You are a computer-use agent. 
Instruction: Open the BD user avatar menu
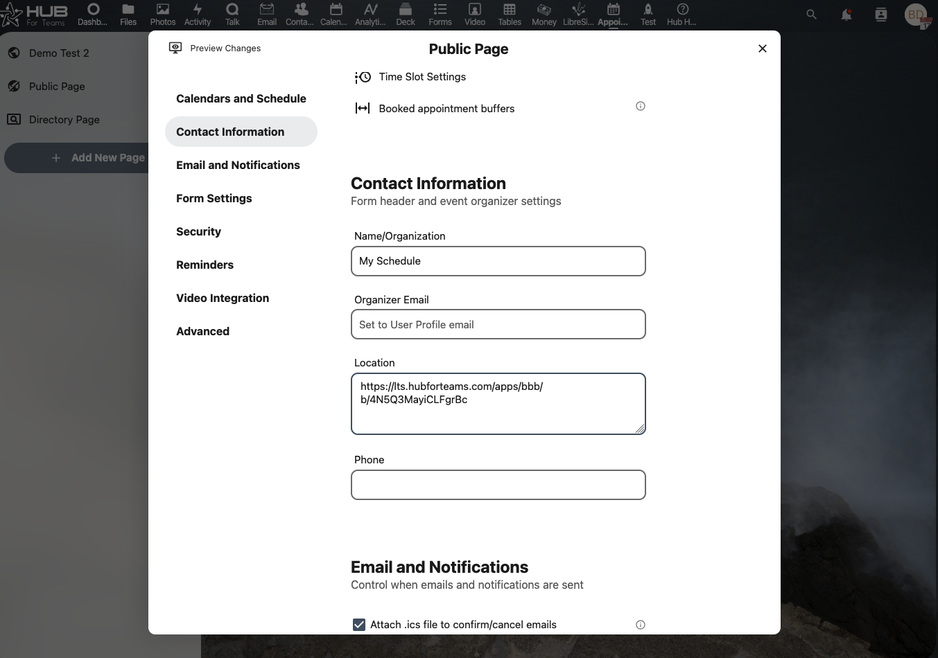[917, 15]
